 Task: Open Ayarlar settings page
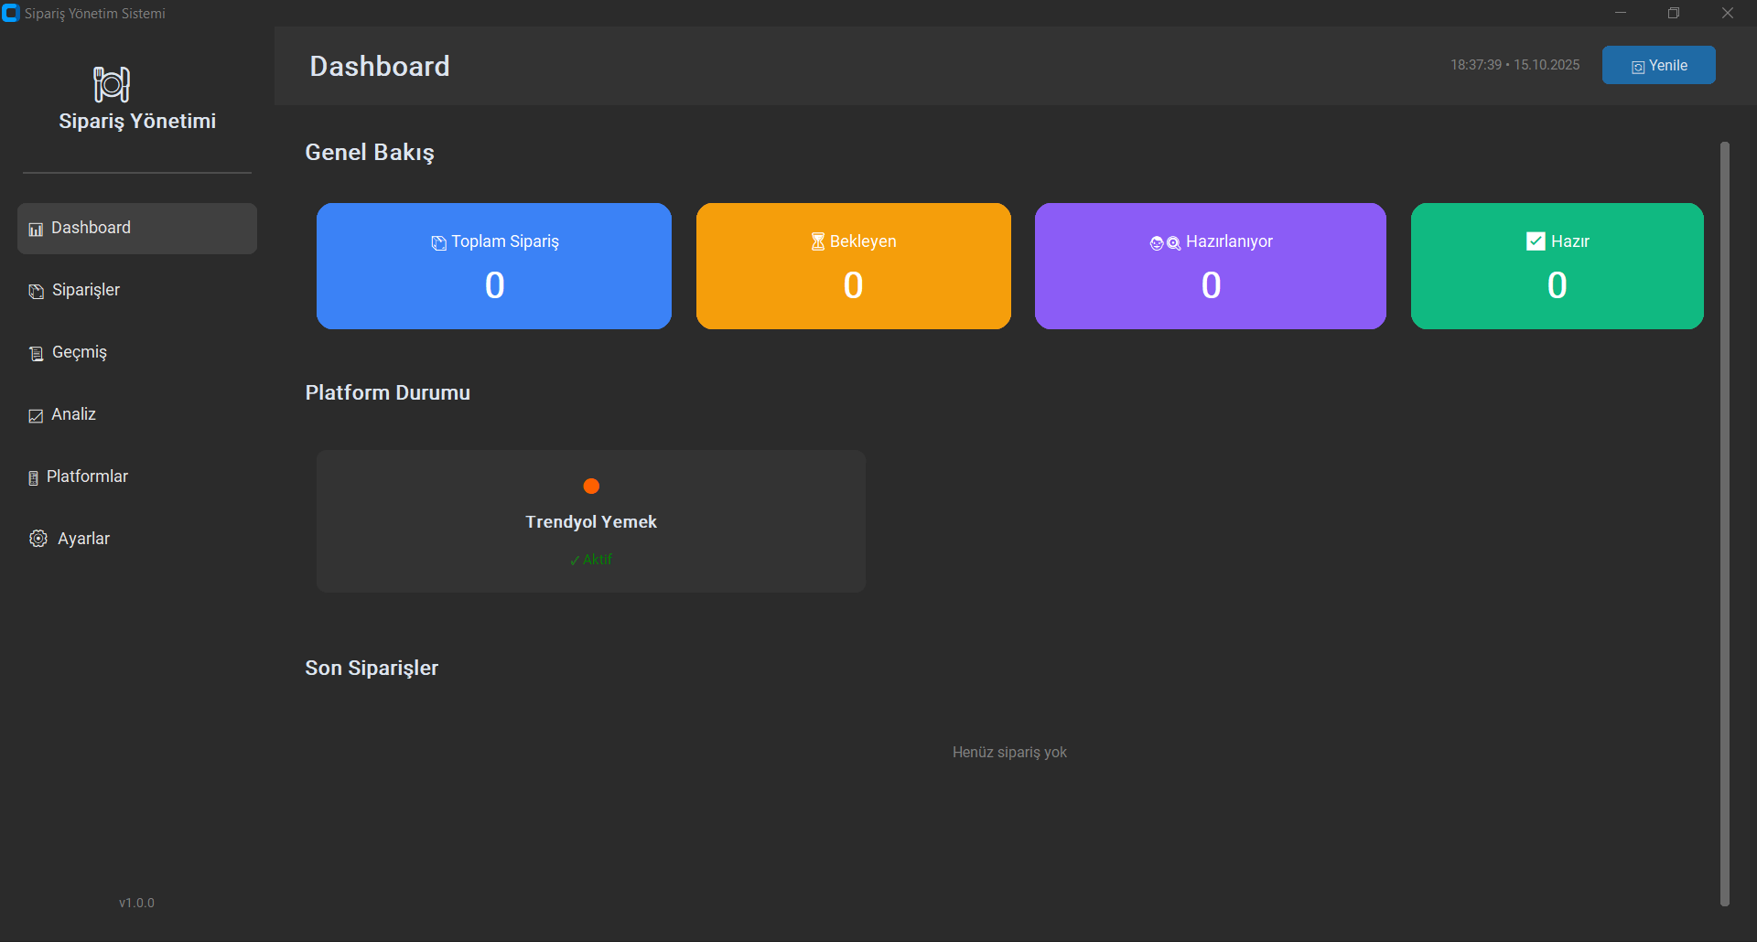137,540
